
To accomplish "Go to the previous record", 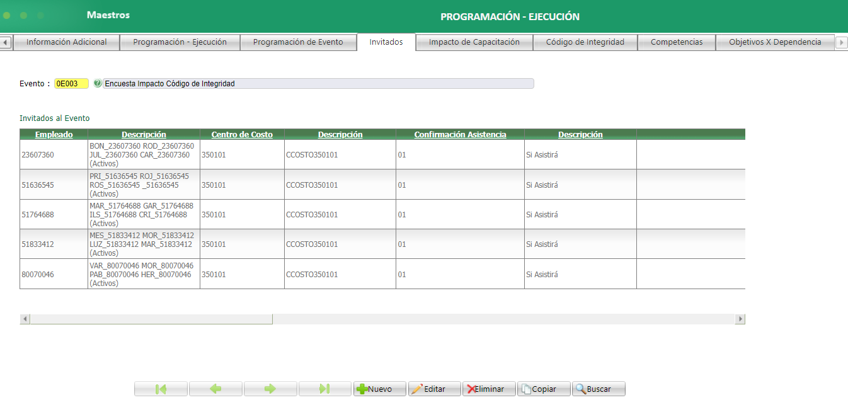I will 215,389.
